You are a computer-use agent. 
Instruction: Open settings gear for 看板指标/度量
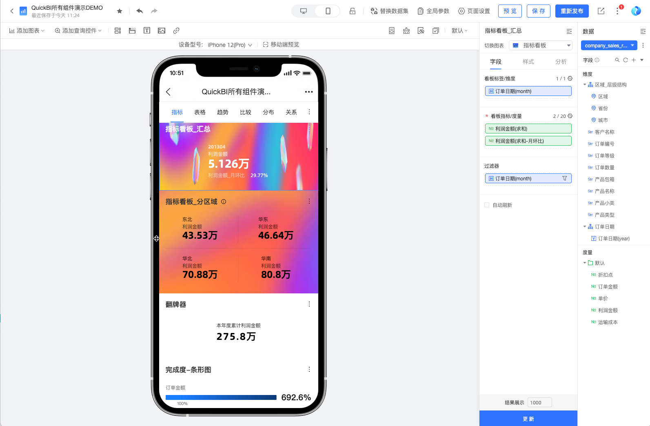click(x=570, y=116)
